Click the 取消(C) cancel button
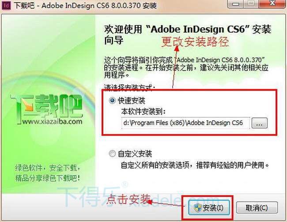287x222 pixels. pyautogui.click(x=257, y=207)
